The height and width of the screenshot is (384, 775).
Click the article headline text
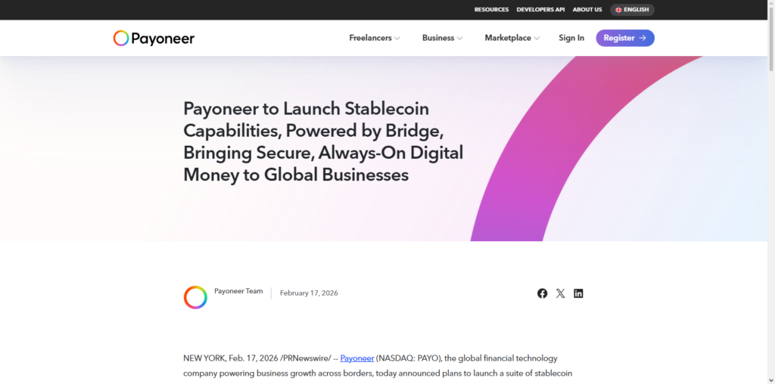[323, 141]
